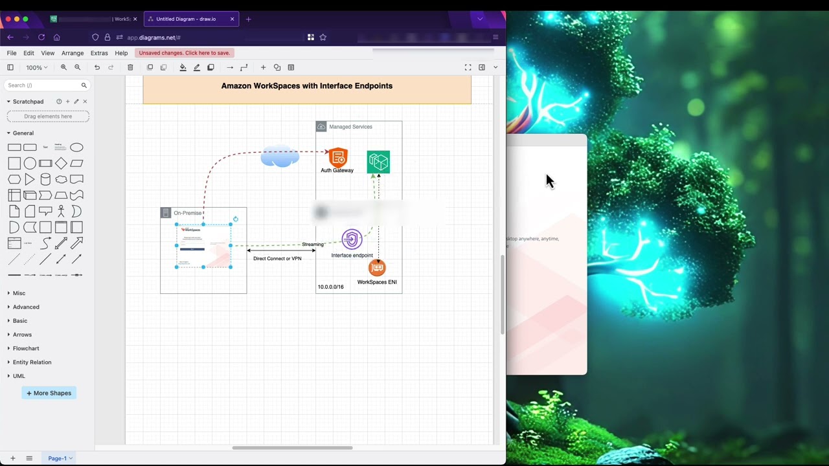Insert a table from the toolbar
This screenshot has height=466, width=829.
point(291,67)
